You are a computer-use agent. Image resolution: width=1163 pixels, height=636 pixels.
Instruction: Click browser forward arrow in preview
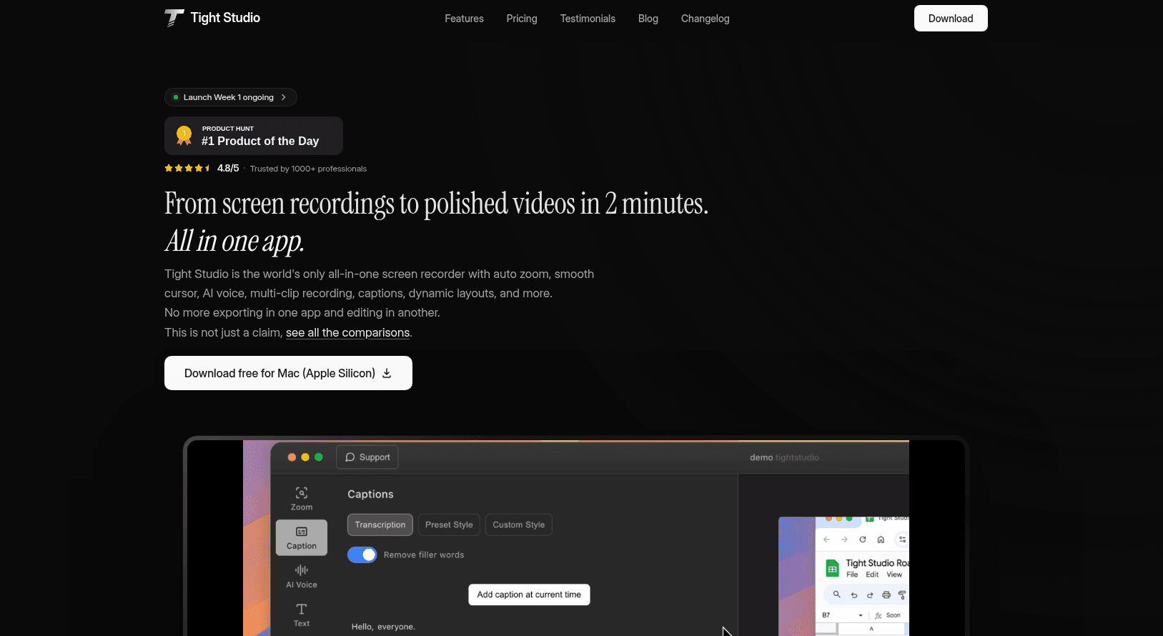point(844,540)
